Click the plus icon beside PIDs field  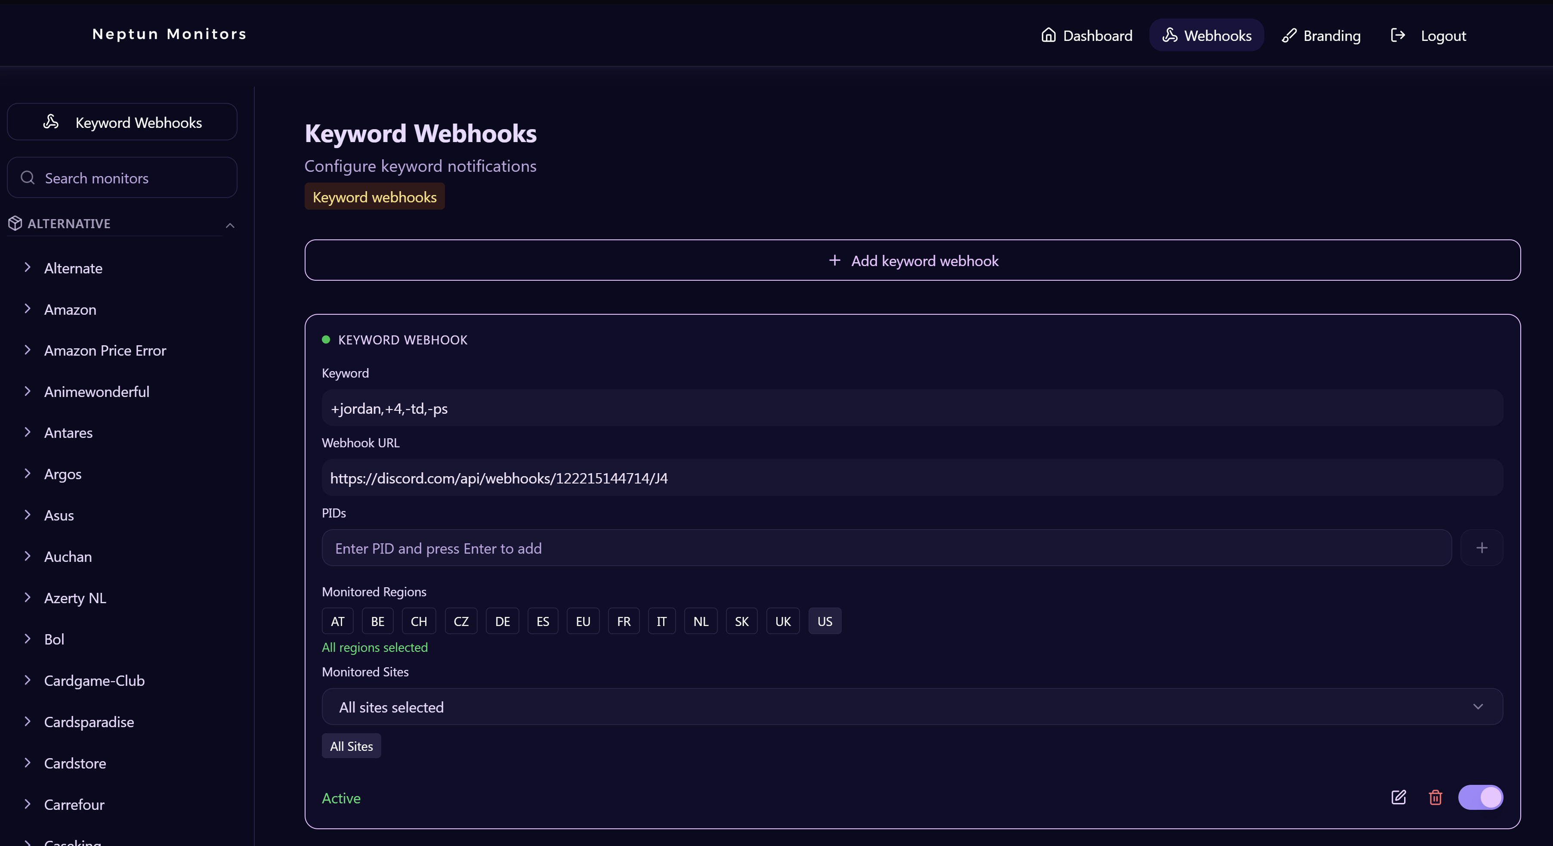click(1481, 548)
